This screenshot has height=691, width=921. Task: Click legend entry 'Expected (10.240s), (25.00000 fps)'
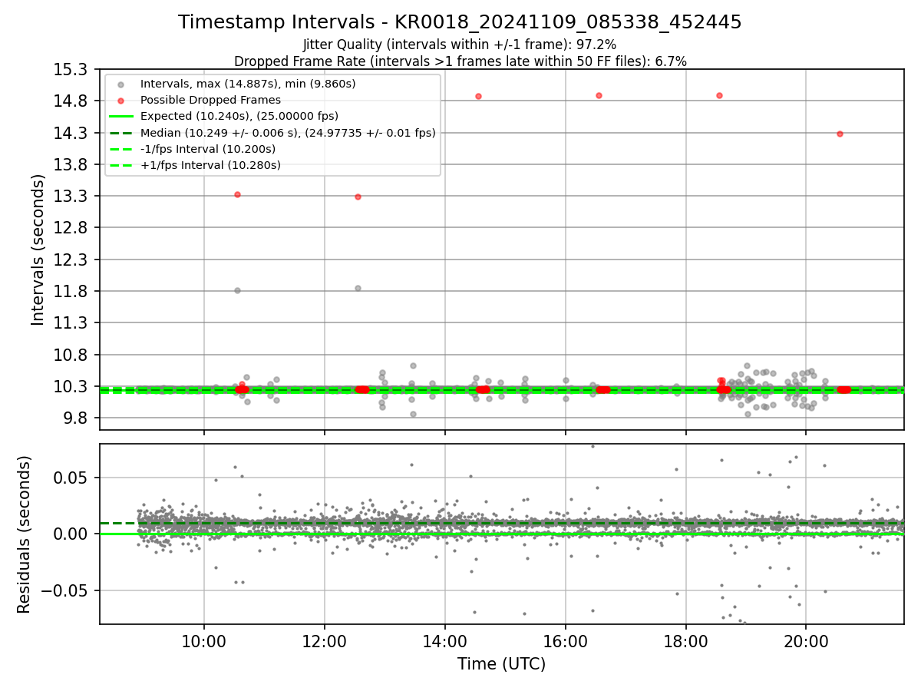[239, 116]
